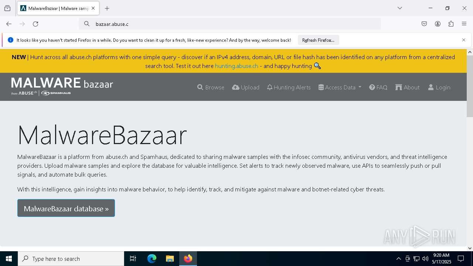473x266 pixels.
Task: Go forward using the forward arrow
Action: coord(22,24)
